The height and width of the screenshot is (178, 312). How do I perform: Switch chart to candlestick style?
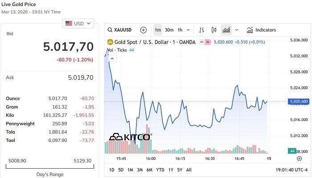tap(213, 30)
